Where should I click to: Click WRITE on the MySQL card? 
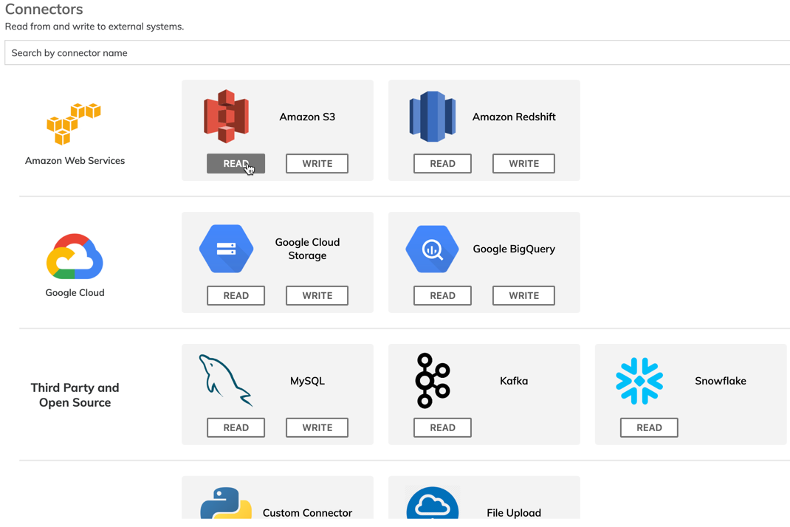(x=317, y=428)
